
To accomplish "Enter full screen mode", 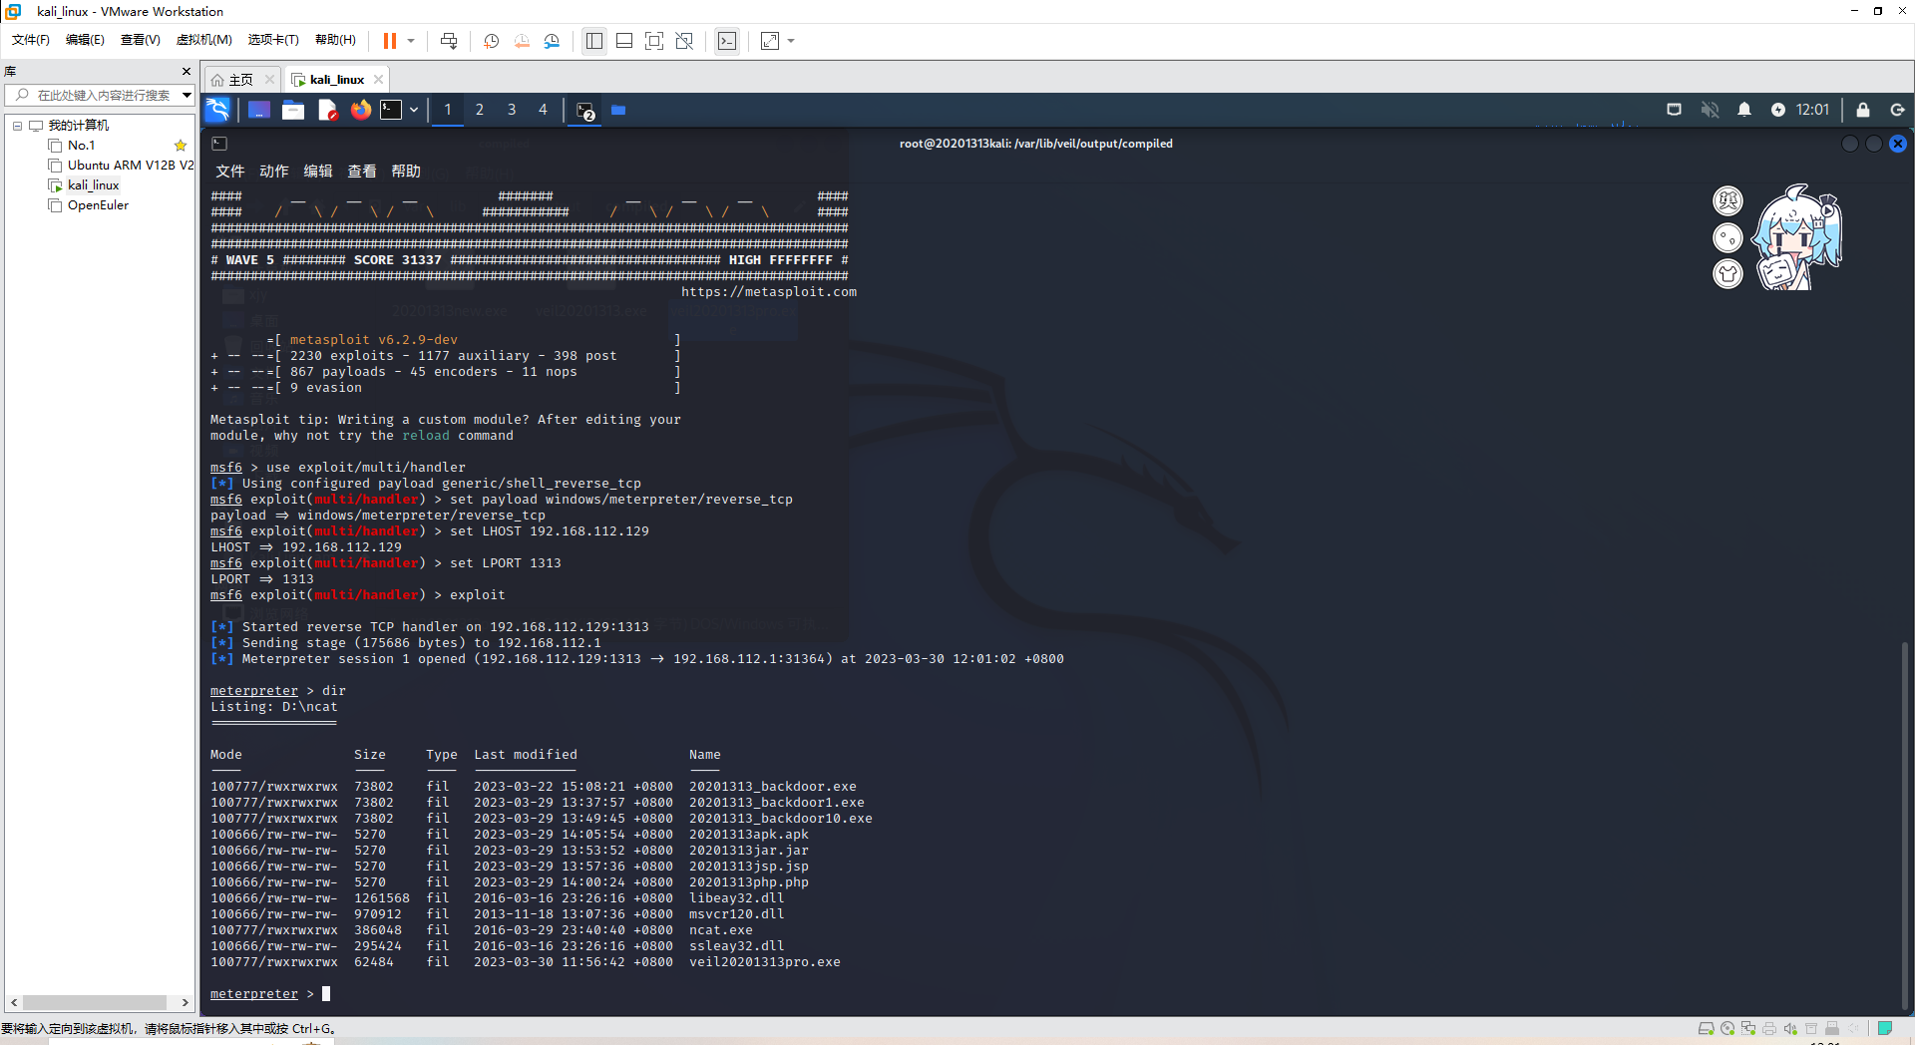I will point(654,41).
